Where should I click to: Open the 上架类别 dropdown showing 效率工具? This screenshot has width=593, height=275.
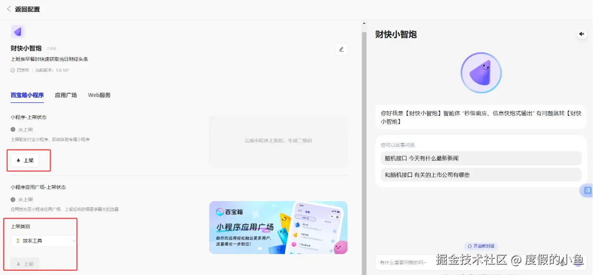pyautogui.click(x=44, y=241)
